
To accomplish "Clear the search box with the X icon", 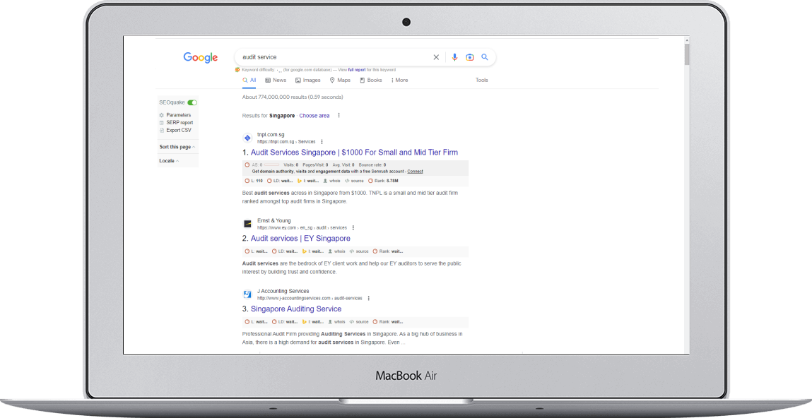I will [x=436, y=57].
